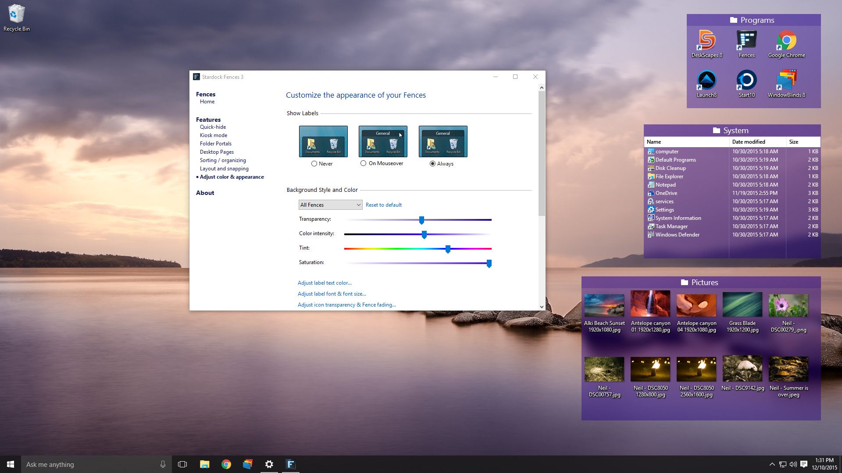Expand Sorting organizing features section
The height and width of the screenshot is (473, 842).
pos(223,160)
